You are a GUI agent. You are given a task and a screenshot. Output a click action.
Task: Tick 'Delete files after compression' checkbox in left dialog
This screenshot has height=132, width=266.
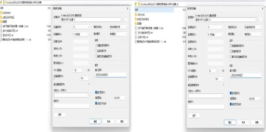coord(96,56)
